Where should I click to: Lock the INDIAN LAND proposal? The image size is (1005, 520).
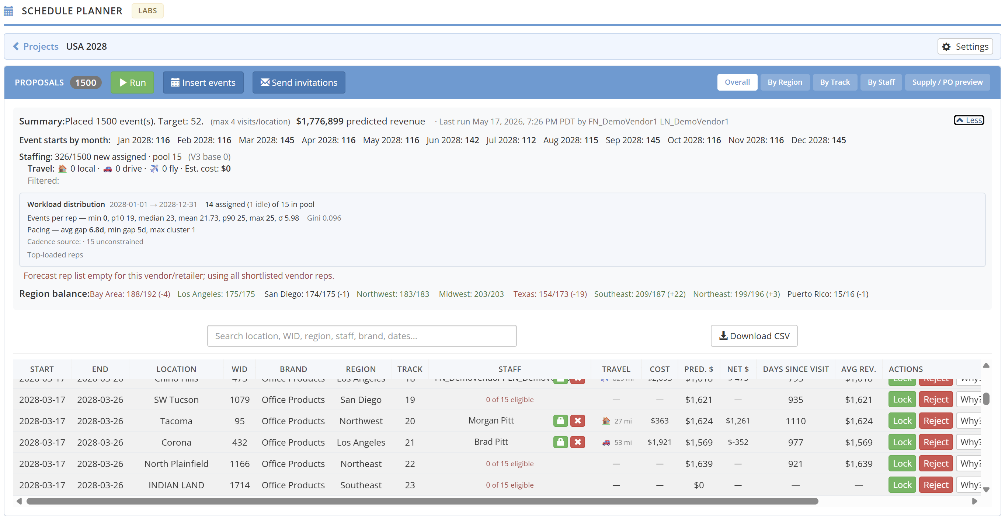(x=902, y=485)
